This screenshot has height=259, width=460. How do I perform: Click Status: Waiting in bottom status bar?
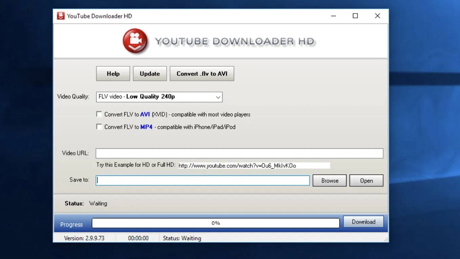pyautogui.click(x=182, y=238)
